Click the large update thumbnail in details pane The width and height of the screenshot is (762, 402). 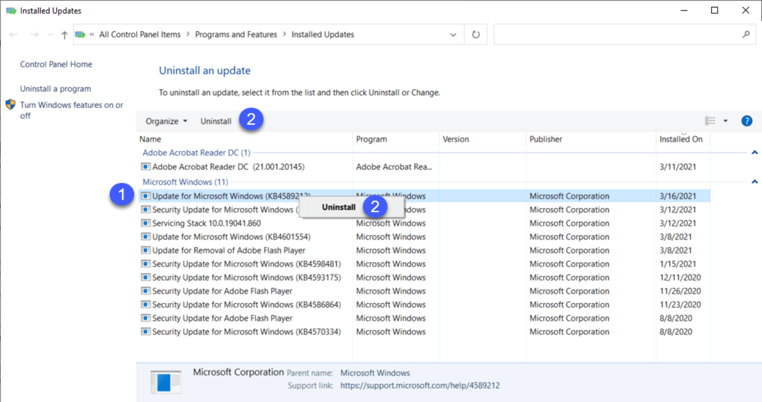pyautogui.click(x=166, y=381)
